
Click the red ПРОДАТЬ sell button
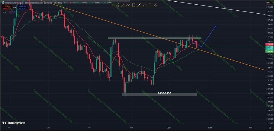pos(7,7)
